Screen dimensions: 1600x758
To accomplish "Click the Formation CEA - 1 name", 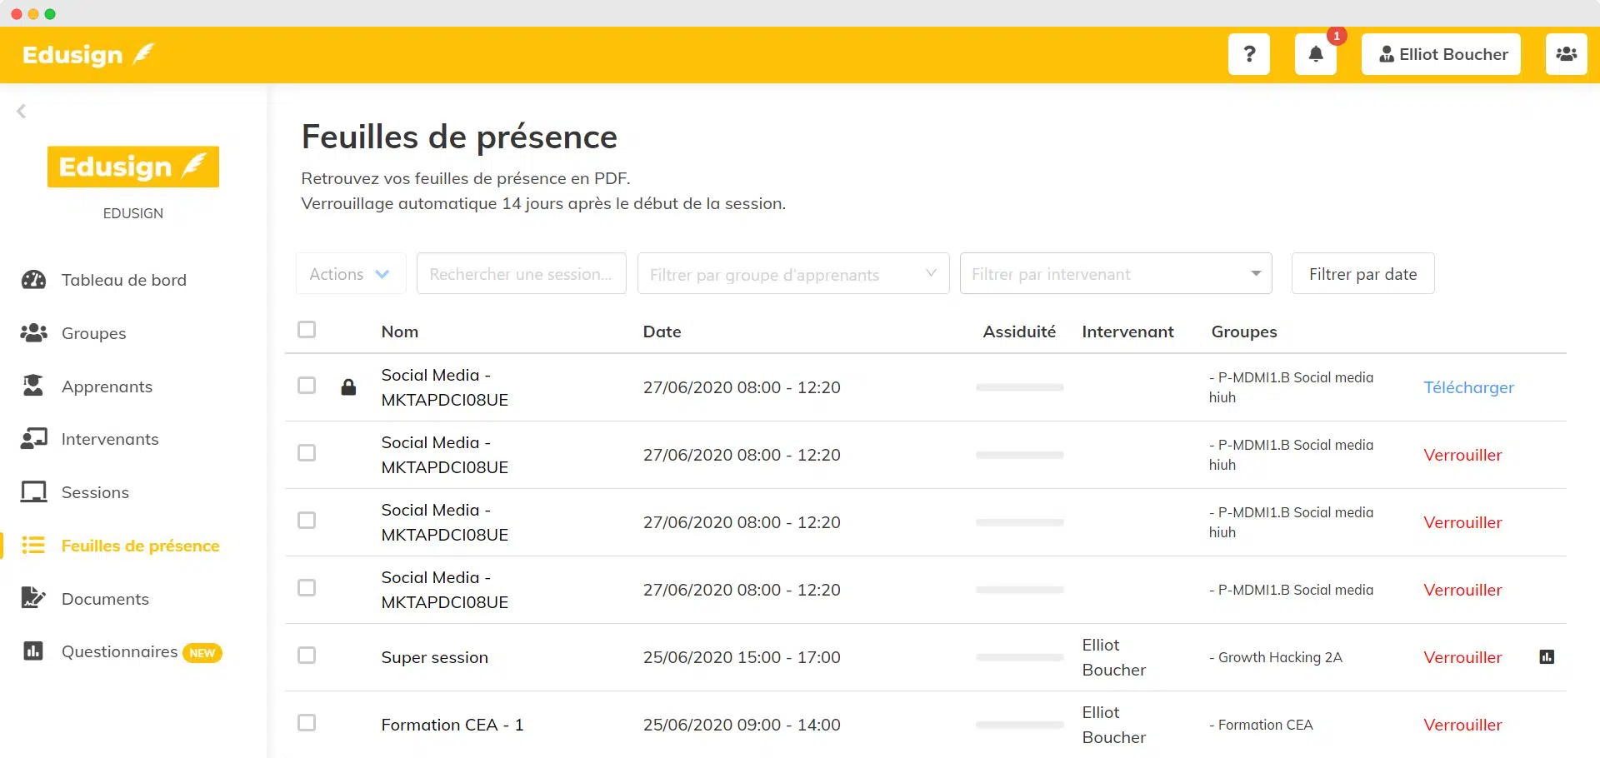I will coord(452,725).
